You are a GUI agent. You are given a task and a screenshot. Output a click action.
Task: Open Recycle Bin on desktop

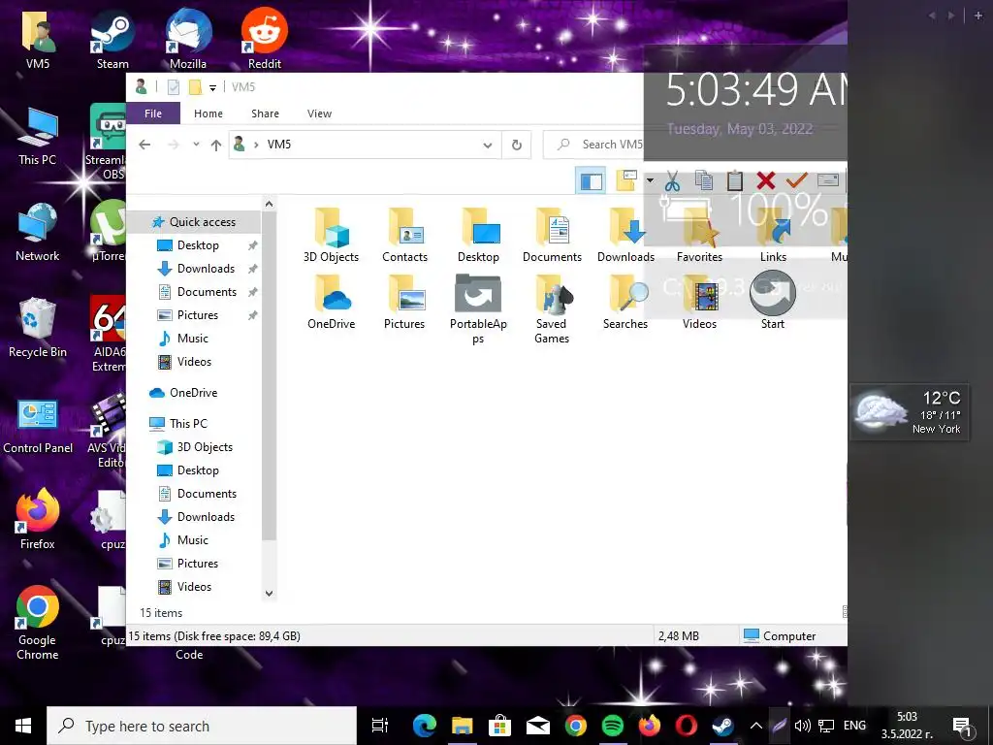pyautogui.click(x=38, y=328)
